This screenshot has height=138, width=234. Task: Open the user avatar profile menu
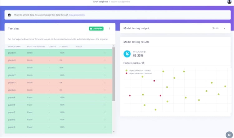click(229, 2)
